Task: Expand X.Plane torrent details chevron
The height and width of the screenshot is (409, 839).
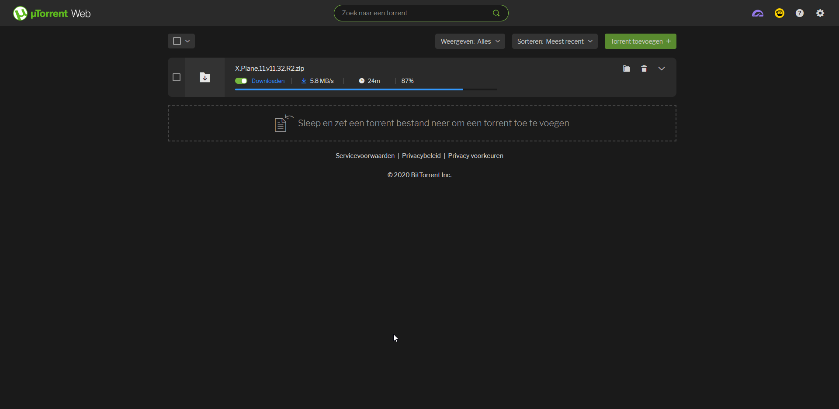Action: [662, 69]
